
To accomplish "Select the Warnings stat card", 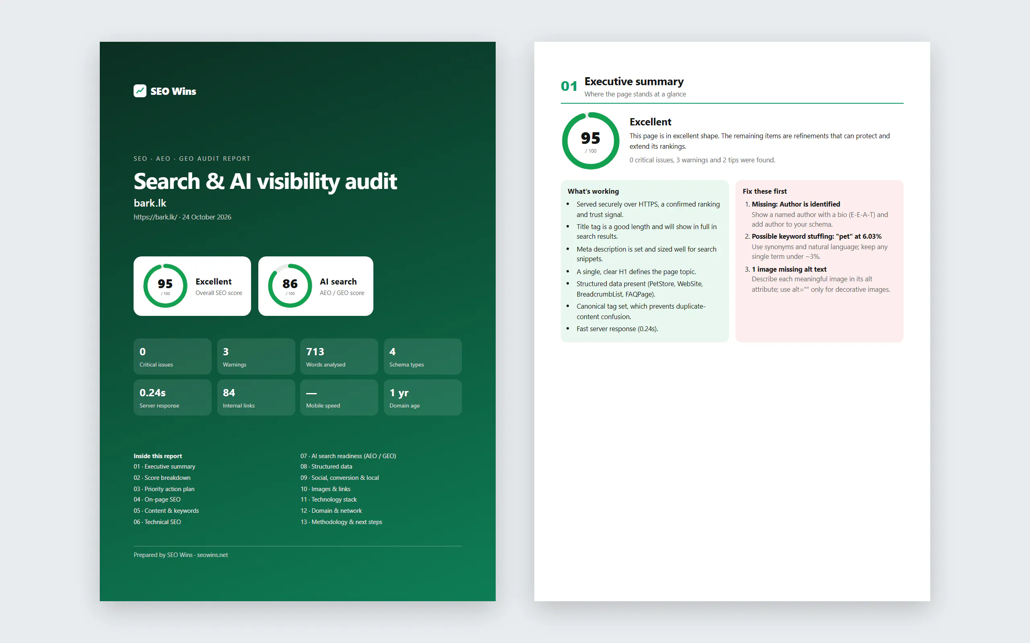I will pos(256,356).
